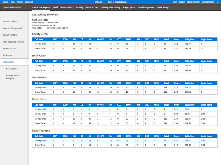Open the Lead Integration tab
221x165 pixels.
[x=146, y=7]
